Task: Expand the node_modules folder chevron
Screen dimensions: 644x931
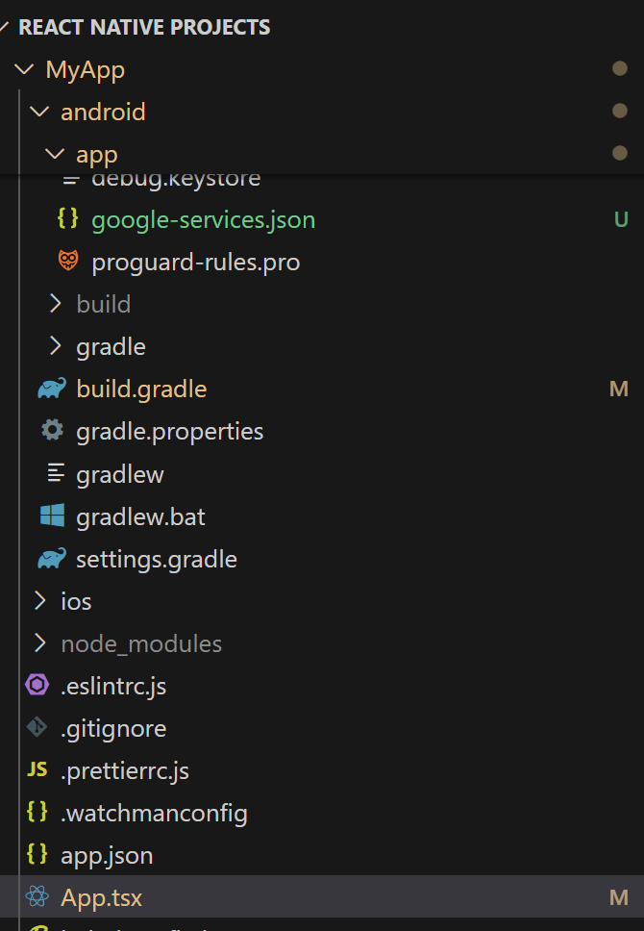Action: 39,643
